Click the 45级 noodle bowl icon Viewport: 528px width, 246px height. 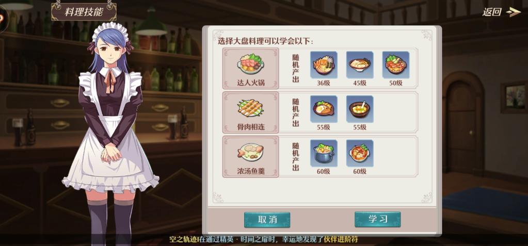click(x=360, y=65)
